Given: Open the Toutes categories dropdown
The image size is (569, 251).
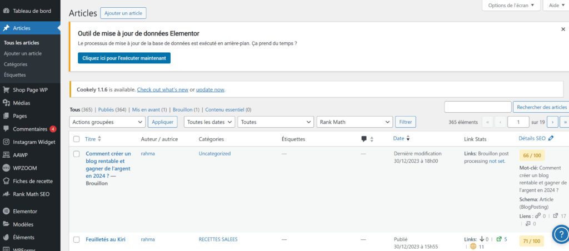Looking at the screenshot, I should pos(276,122).
